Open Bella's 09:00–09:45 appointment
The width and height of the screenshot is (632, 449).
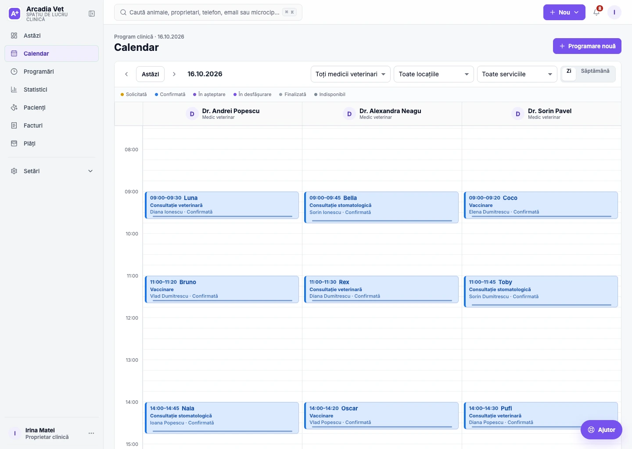381,207
